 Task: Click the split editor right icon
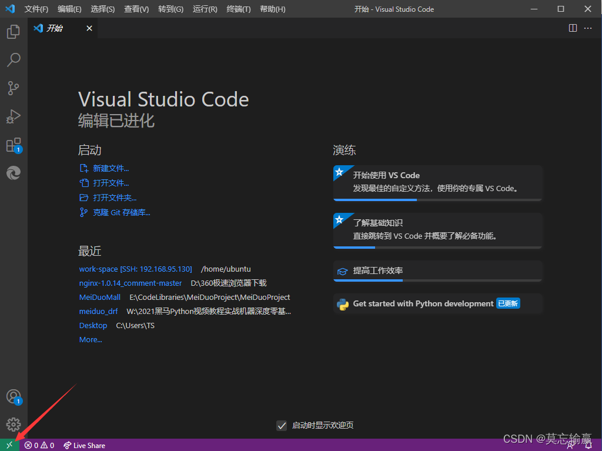point(573,28)
